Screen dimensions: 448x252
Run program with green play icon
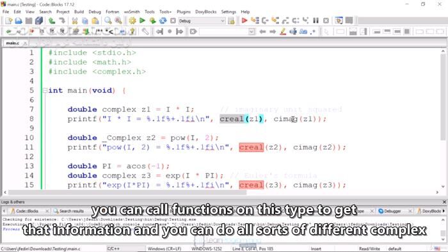[x=142, y=20]
